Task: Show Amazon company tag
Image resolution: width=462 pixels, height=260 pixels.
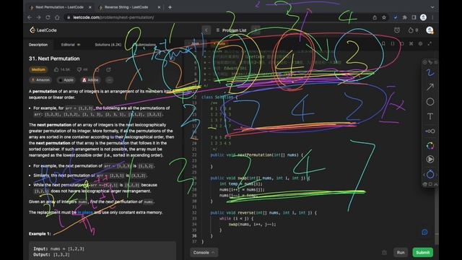Action: 40,80
